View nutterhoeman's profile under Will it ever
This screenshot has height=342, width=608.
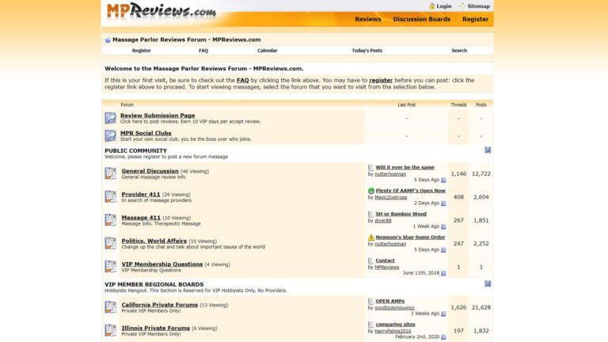coord(389,174)
